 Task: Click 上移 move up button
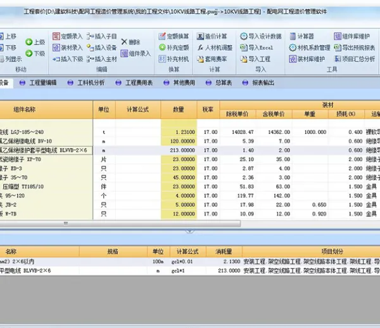(8, 36)
